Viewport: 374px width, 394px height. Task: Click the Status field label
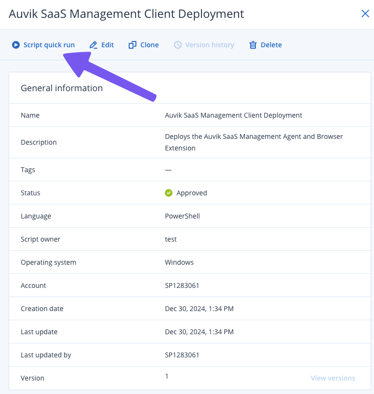[x=30, y=193]
